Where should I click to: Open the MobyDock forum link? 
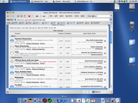19,77
